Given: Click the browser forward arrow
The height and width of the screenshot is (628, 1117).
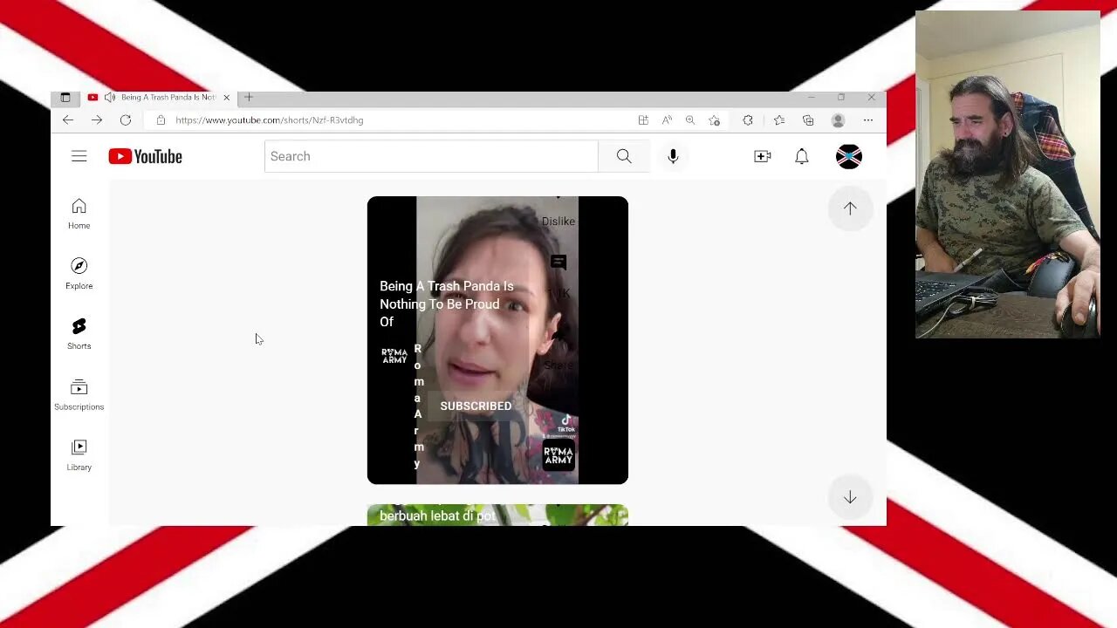Looking at the screenshot, I should pyautogui.click(x=97, y=120).
